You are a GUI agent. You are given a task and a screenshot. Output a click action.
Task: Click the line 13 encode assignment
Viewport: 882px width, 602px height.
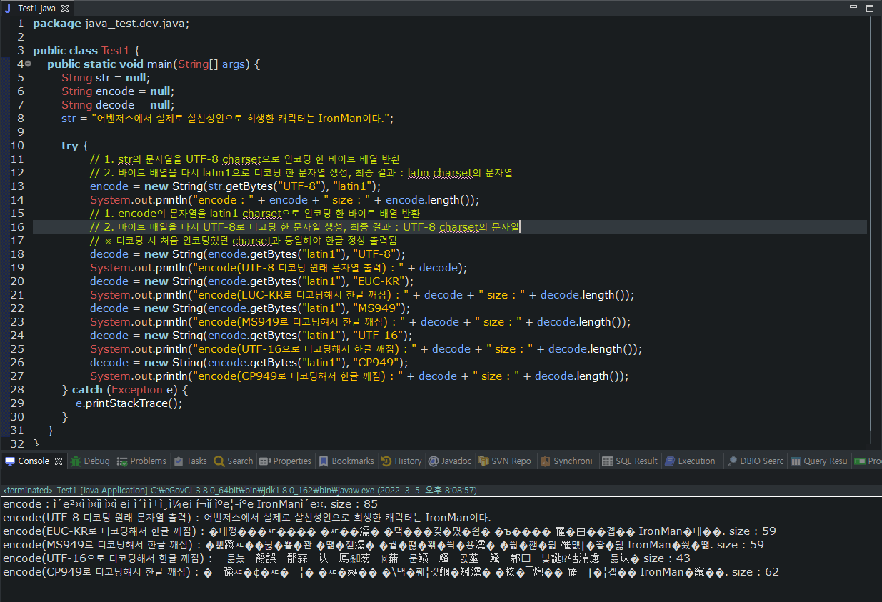point(236,186)
